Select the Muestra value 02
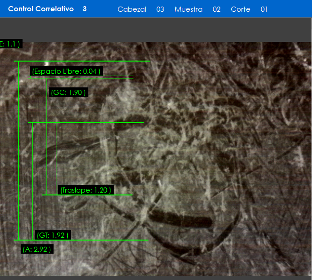The width and height of the screenshot is (312, 280). 217,9
